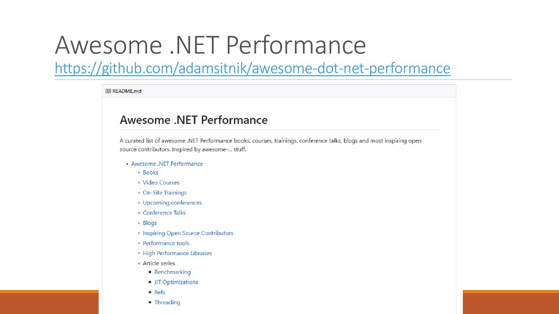Select the JIT Optimizations link
The height and width of the screenshot is (314, 559).
click(176, 282)
